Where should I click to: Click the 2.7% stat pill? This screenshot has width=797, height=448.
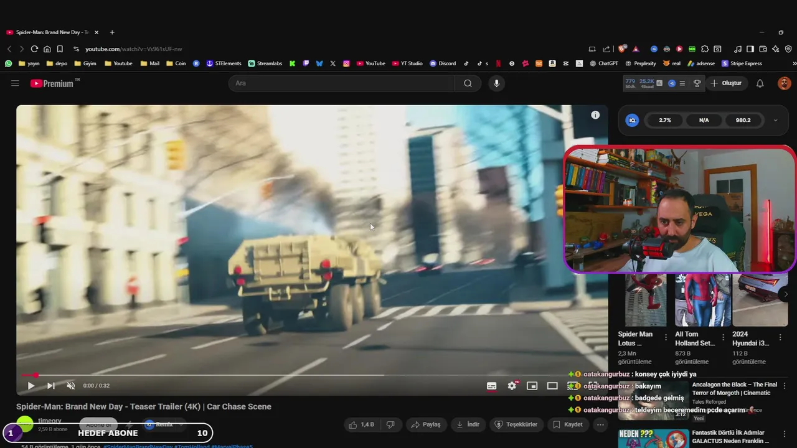[x=665, y=120]
